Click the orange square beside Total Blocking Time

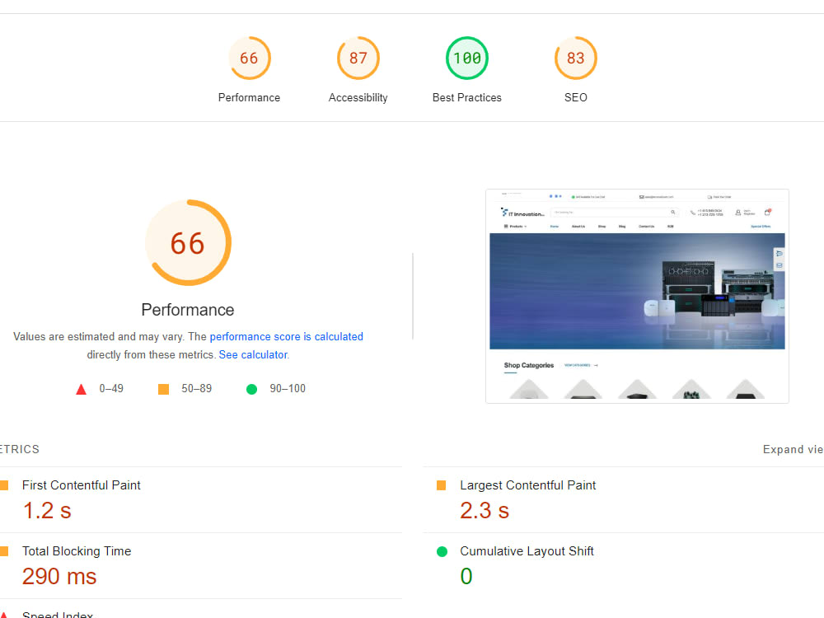(x=3, y=551)
